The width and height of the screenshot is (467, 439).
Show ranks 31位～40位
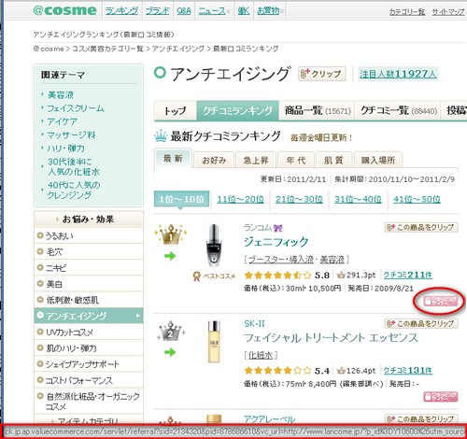click(358, 199)
